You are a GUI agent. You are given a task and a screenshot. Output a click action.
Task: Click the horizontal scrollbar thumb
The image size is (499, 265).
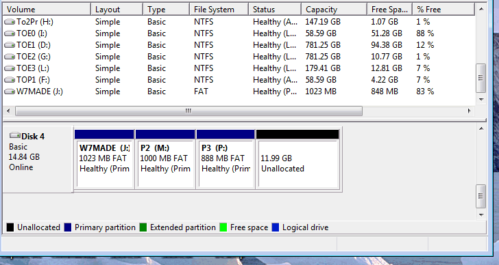pos(188,111)
